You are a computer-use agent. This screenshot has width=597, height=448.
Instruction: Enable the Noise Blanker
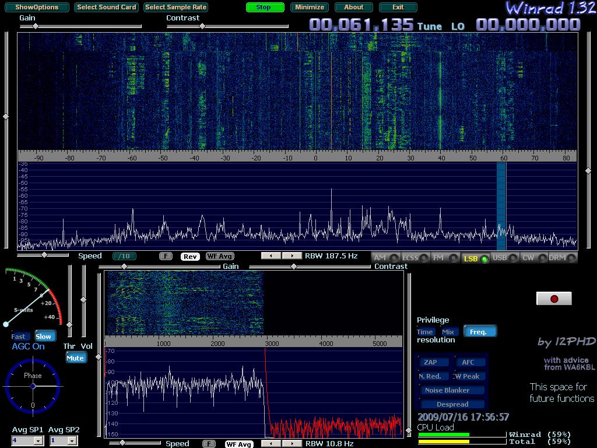[451, 390]
